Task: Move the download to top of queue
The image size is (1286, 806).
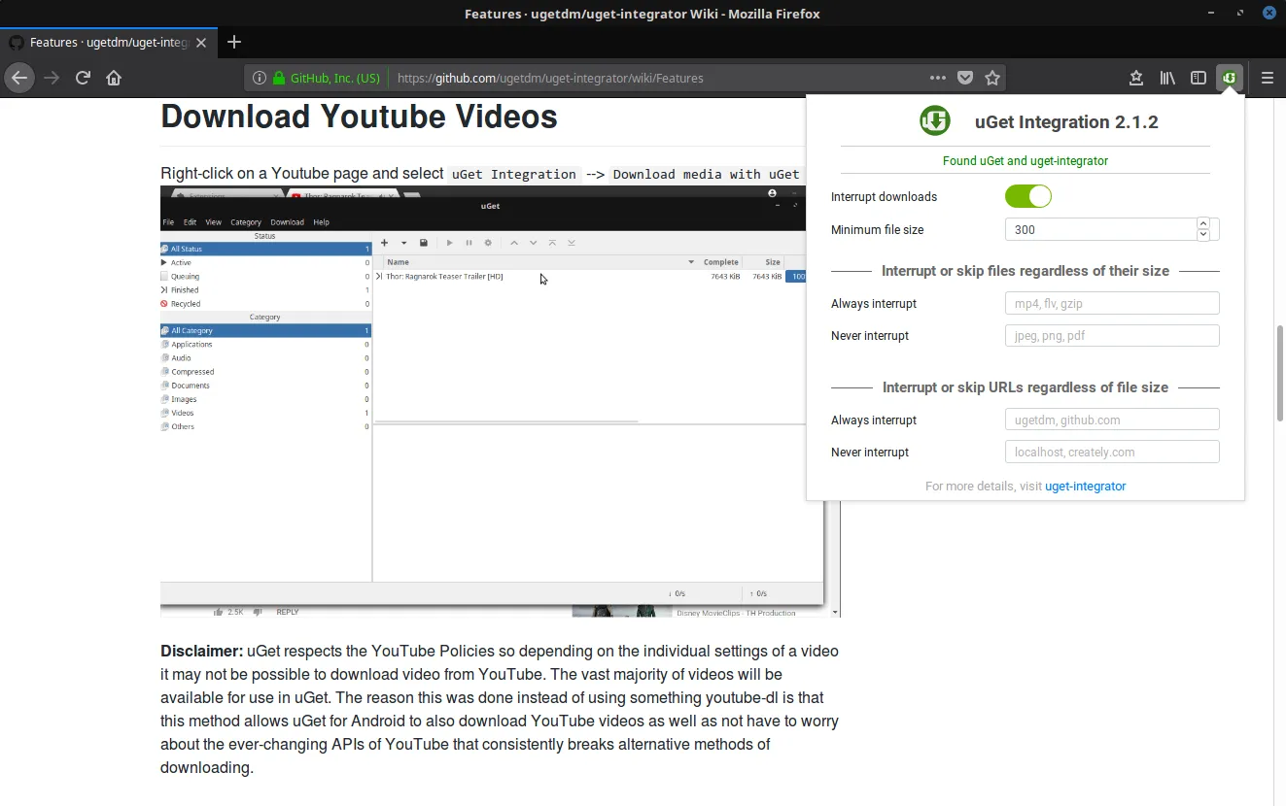Action: (552, 243)
